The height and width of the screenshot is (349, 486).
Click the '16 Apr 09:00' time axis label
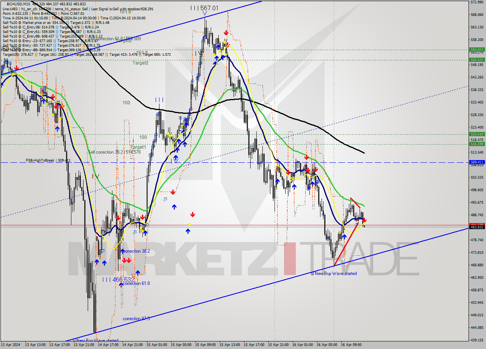tap(352, 345)
